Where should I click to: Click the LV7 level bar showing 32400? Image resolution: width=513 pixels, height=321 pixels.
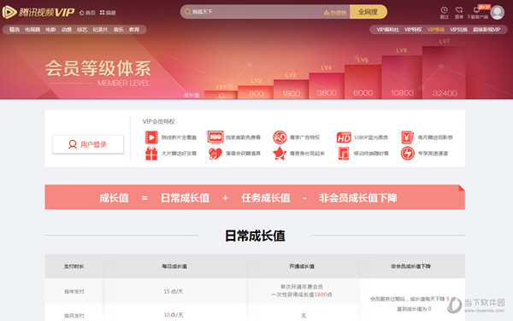pyautogui.click(x=444, y=73)
